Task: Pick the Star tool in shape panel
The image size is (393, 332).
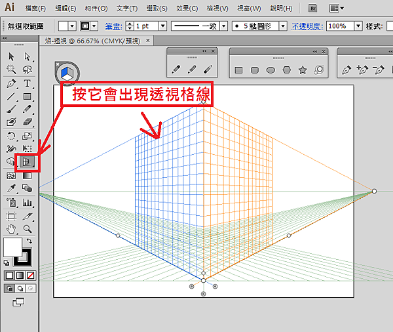Action: [303, 70]
